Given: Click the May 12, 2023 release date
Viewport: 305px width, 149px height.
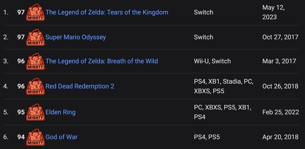Looking at the screenshot, I should pos(274,12).
